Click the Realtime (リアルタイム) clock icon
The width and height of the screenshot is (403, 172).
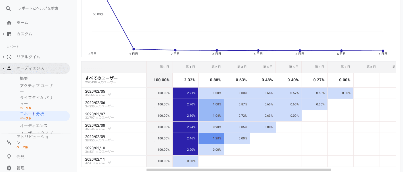coord(9,57)
